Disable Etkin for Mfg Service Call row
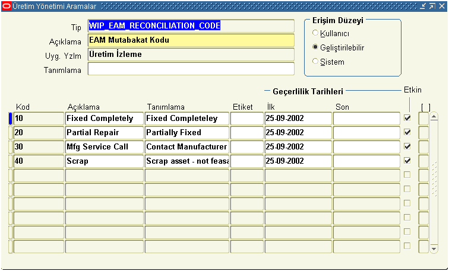Image resolution: width=449 pixels, height=271 pixels. coord(407,146)
